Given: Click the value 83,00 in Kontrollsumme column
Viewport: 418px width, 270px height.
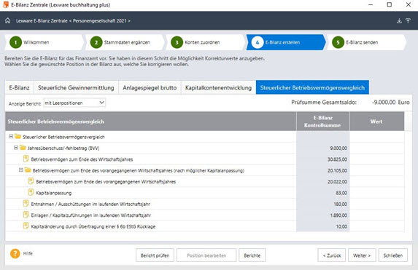Looking at the screenshot, I should 341,193.
